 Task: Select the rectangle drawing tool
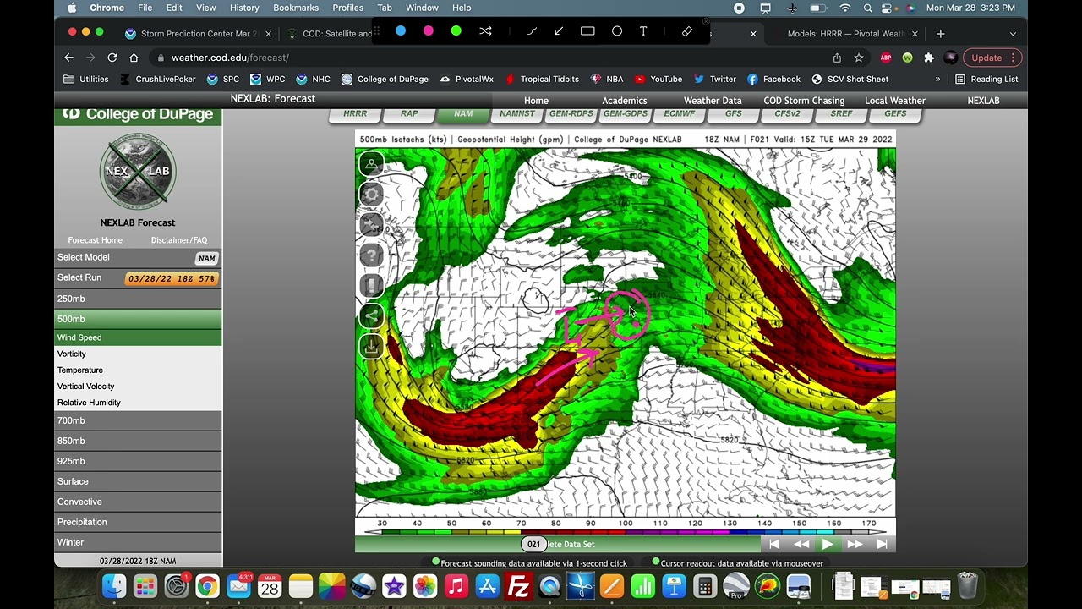click(587, 31)
